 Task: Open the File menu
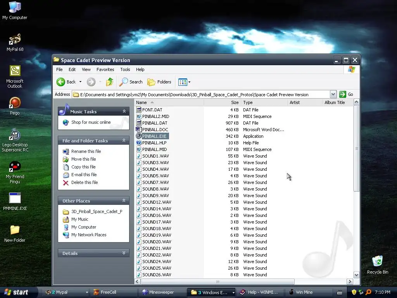(x=59, y=69)
